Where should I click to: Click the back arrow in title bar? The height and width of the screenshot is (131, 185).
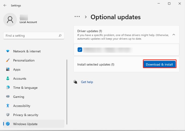5,5
